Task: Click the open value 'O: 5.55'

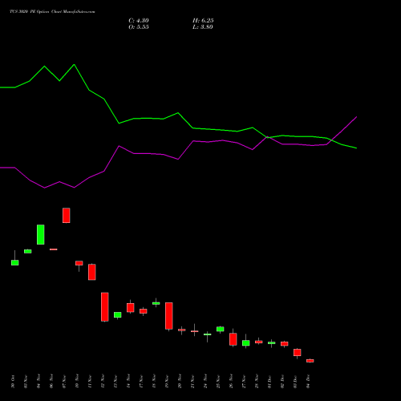Action: coord(139,27)
